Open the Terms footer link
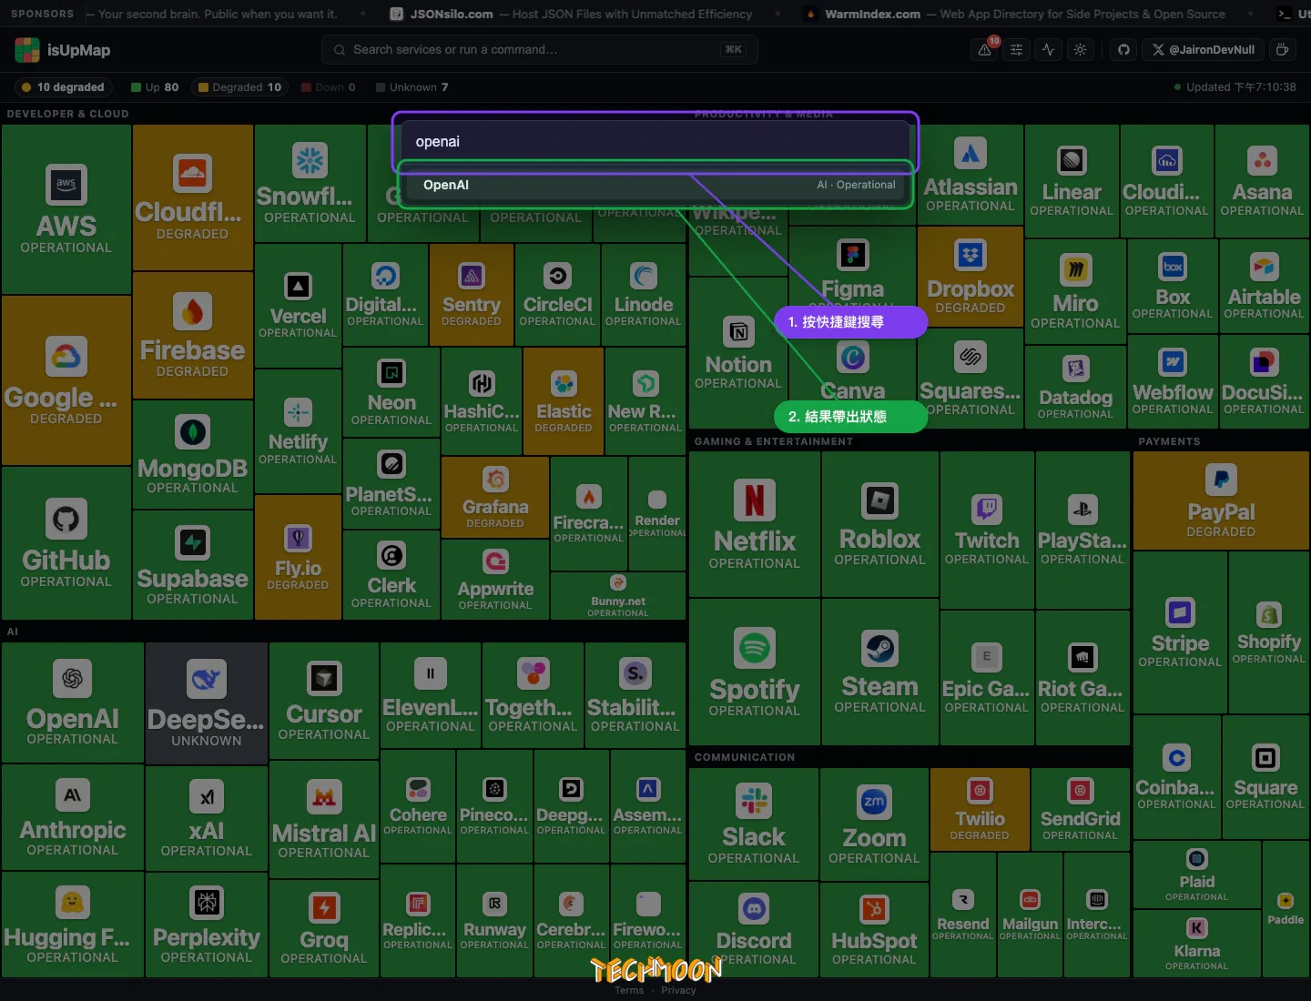Image resolution: width=1311 pixels, height=1001 pixels. [629, 990]
